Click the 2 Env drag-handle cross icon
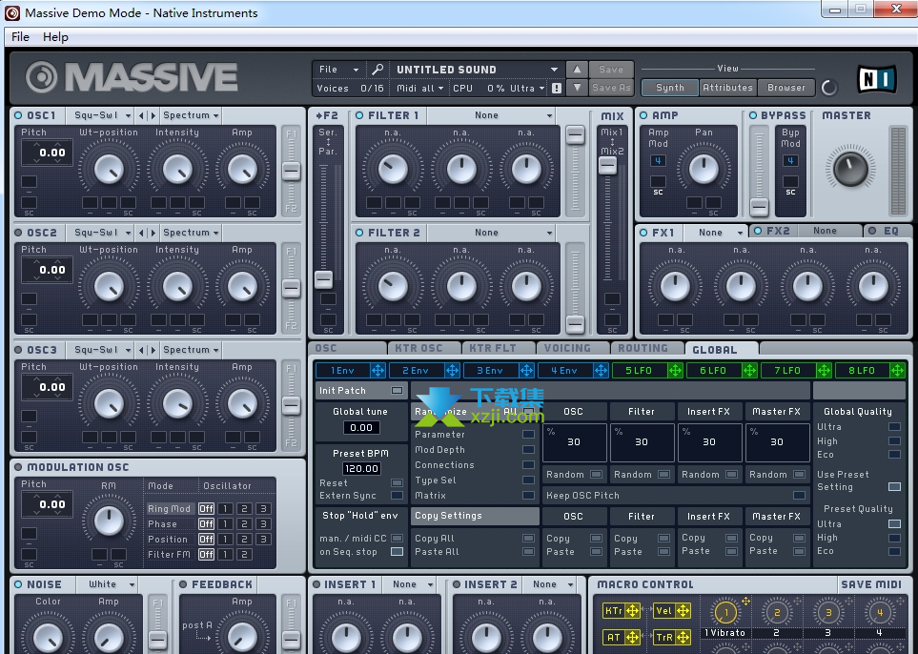Screen dimensions: 918x654 (x=452, y=370)
